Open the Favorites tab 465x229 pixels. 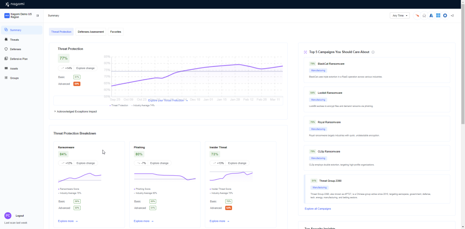pos(116,32)
